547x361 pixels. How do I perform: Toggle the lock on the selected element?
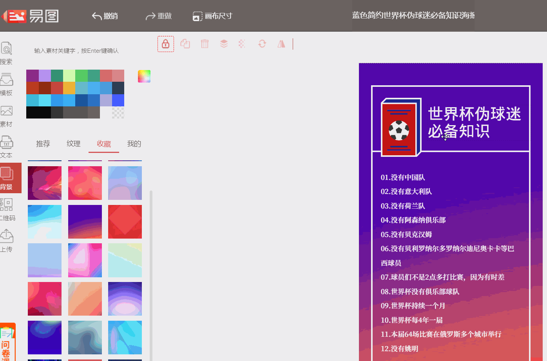pos(165,44)
